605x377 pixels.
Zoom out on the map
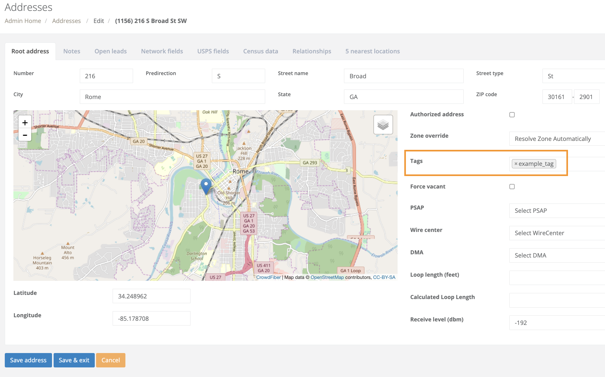point(25,135)
